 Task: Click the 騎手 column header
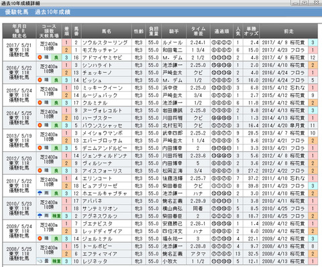pos(174,31)
